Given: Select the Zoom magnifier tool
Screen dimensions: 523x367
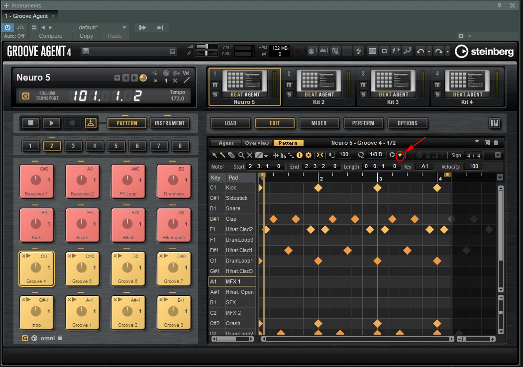Looking at the screenshot, I should (241, 155).
